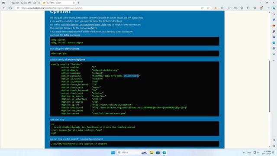The height and width of the screenshot is (156, 277).
Task: Open File Explorer from taskbar
Action: pyautogui.click(x=151, y=153)
